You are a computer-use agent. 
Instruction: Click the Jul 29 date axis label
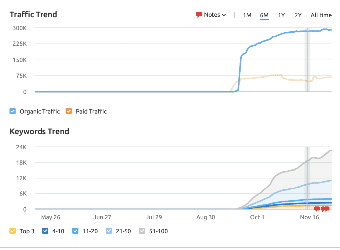point(154,217)
